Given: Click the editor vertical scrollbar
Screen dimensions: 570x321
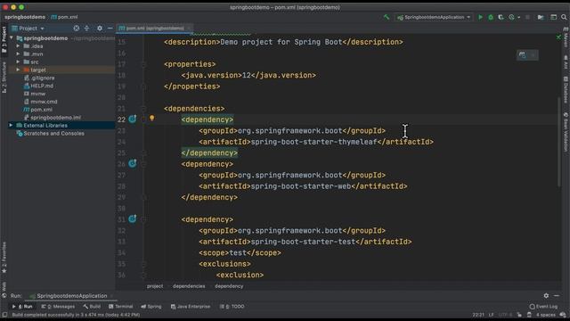Looking at the screenshot, I should 559,142.
